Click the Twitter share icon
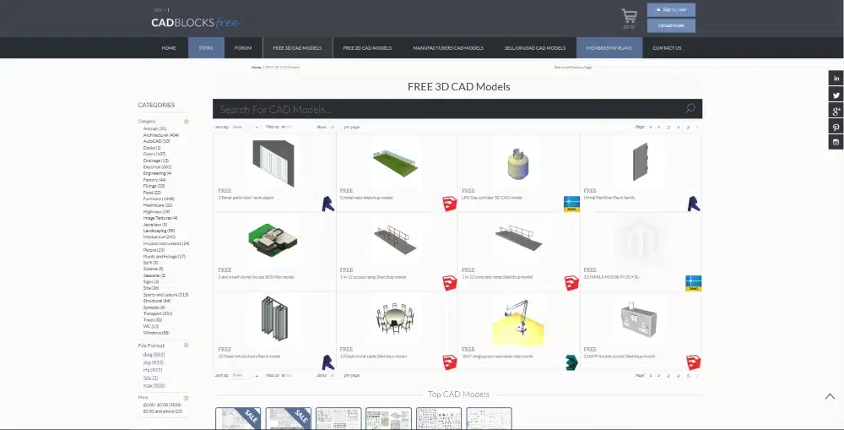Viewport: 844px width, 430px height. click(836, 95)
